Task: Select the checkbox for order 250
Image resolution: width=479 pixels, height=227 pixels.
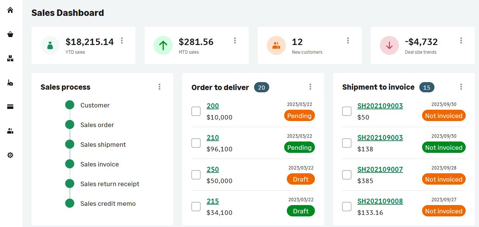Action: [196, 175]
